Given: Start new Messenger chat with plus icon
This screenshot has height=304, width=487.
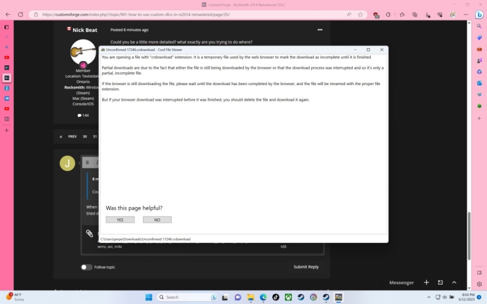Looking at the screenshot, I should (x=426, y=283).
